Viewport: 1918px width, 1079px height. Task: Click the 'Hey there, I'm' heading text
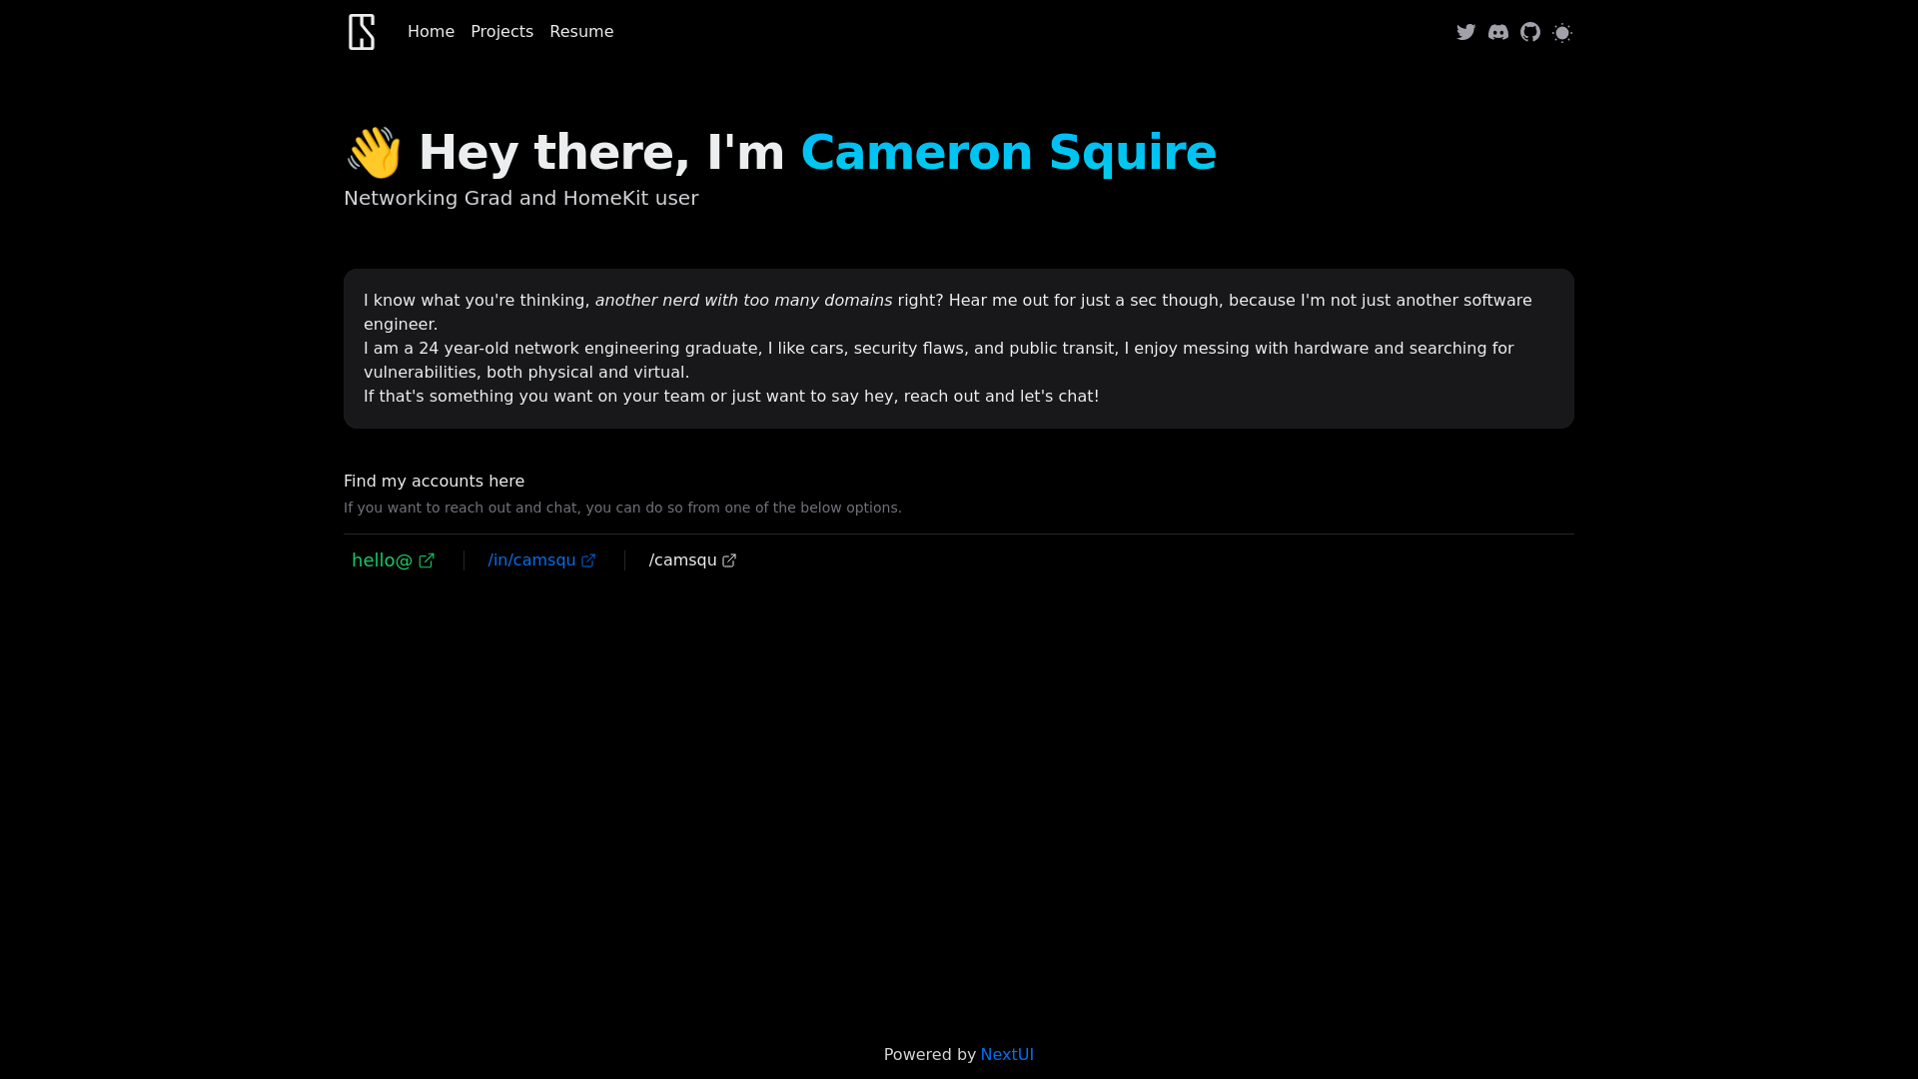tap(601, 153)
